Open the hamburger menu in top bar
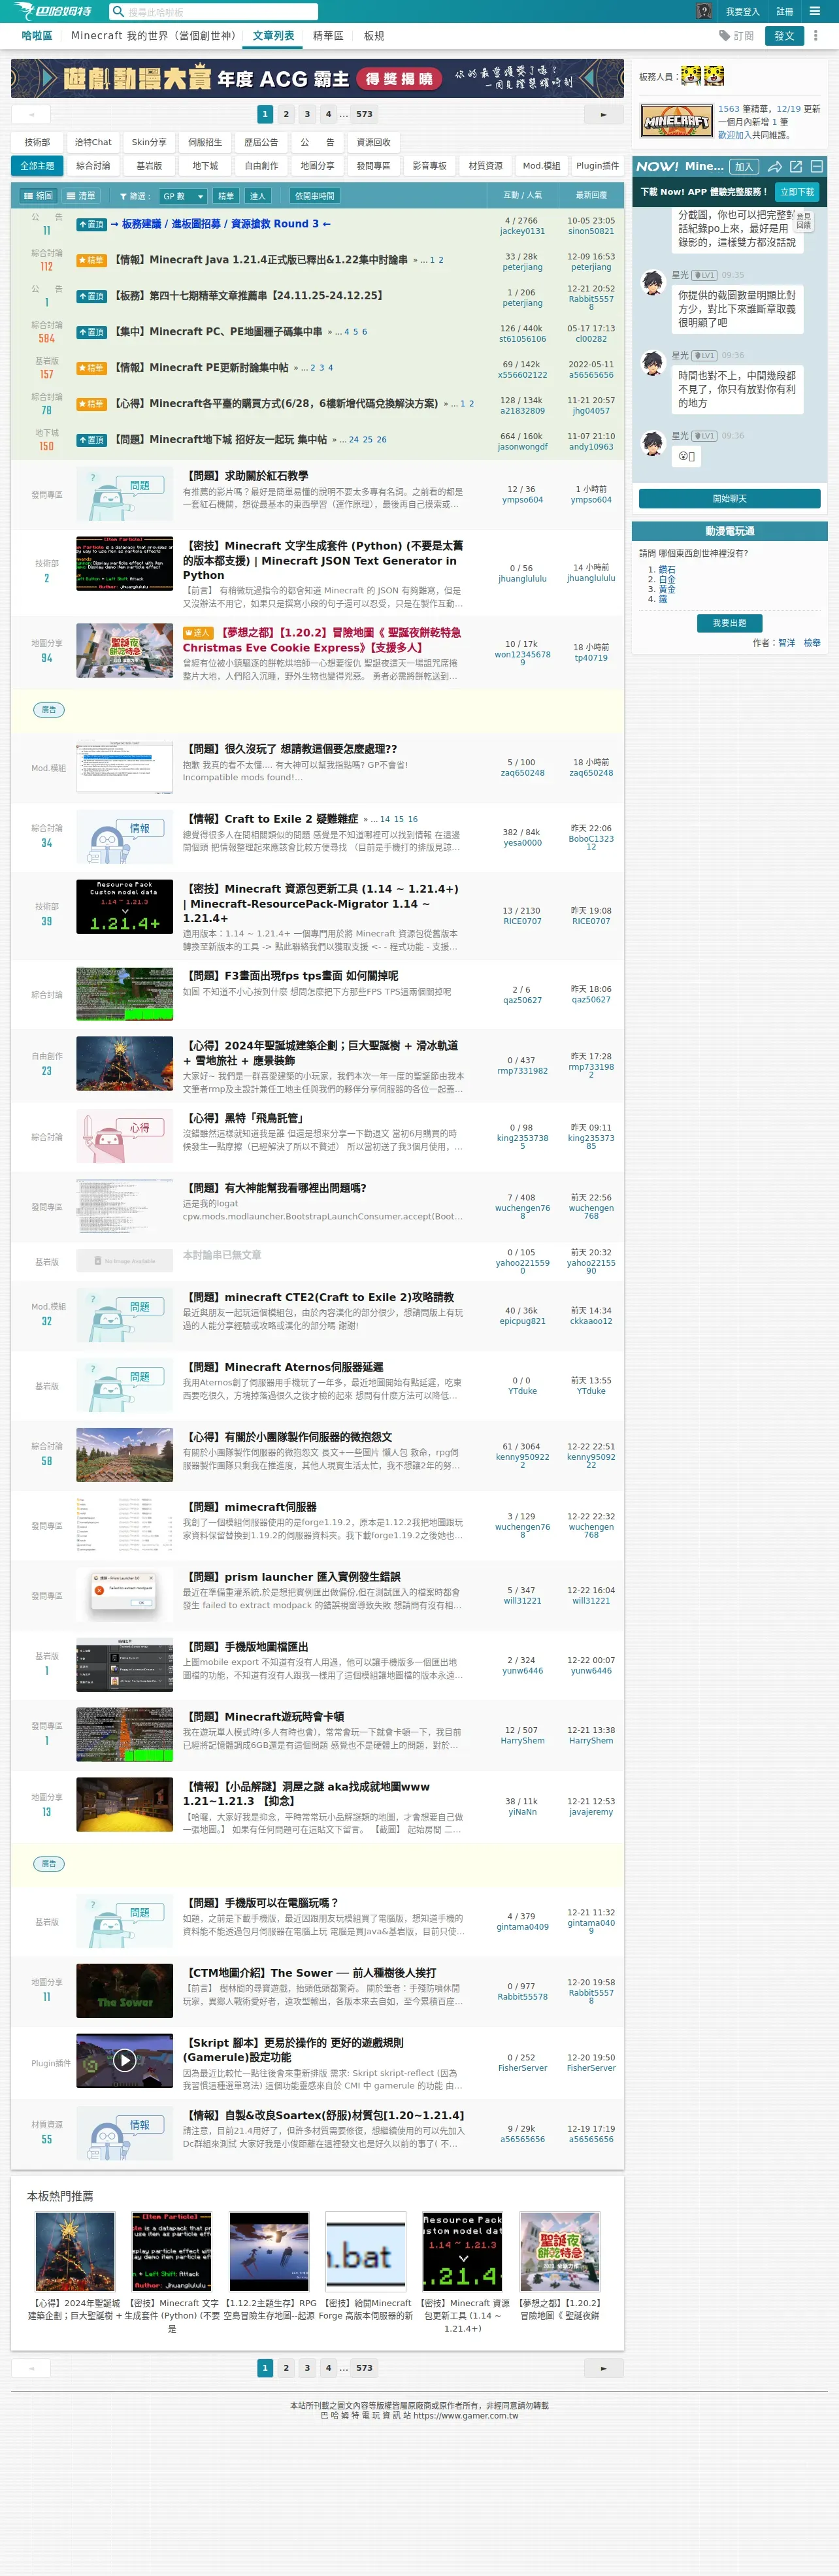 (x=815, y=11)
